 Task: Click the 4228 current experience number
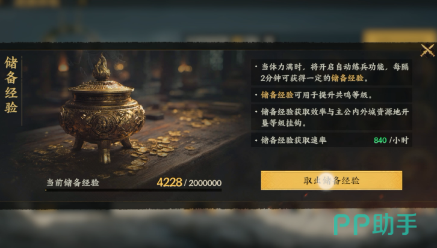(x=170, y=183)
